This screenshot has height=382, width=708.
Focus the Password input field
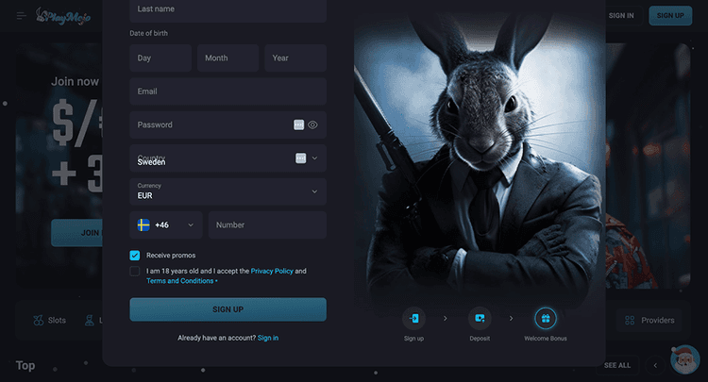point(228,125)
